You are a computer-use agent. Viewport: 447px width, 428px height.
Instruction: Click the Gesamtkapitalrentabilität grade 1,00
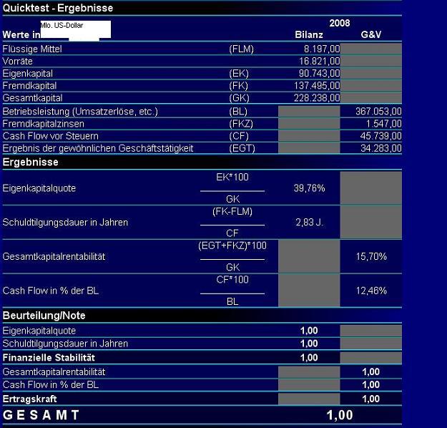(x=371, y=371)
